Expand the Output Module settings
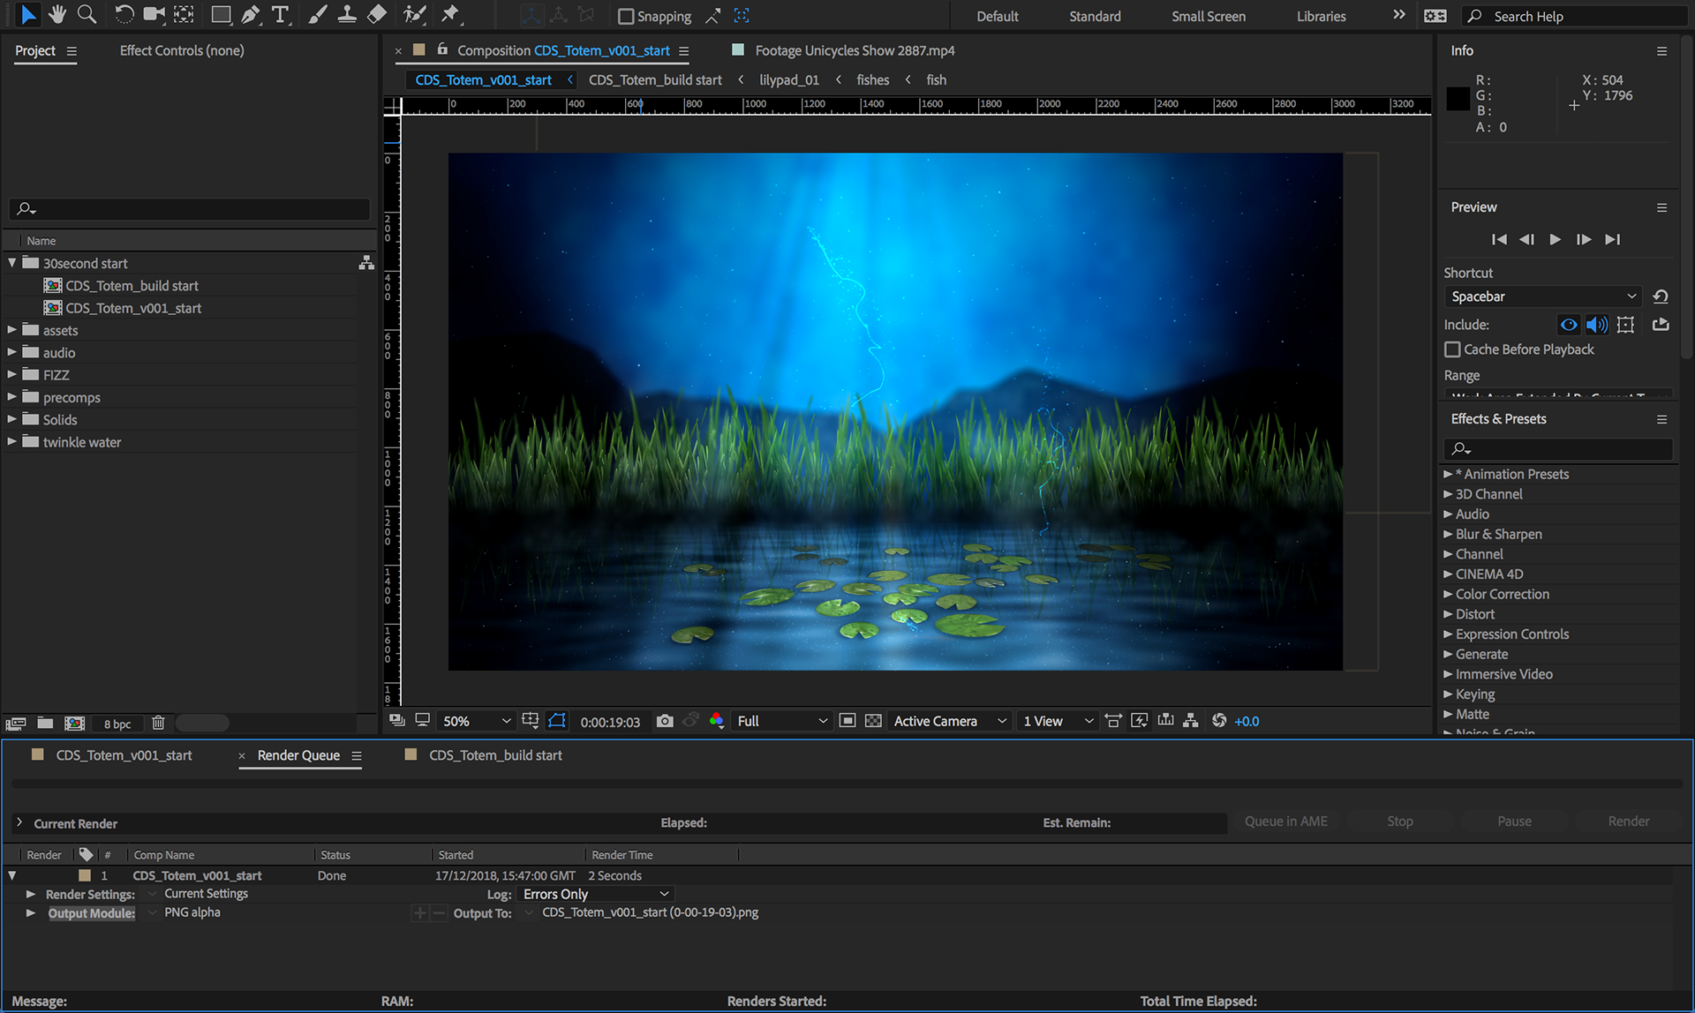 (31, 912)
